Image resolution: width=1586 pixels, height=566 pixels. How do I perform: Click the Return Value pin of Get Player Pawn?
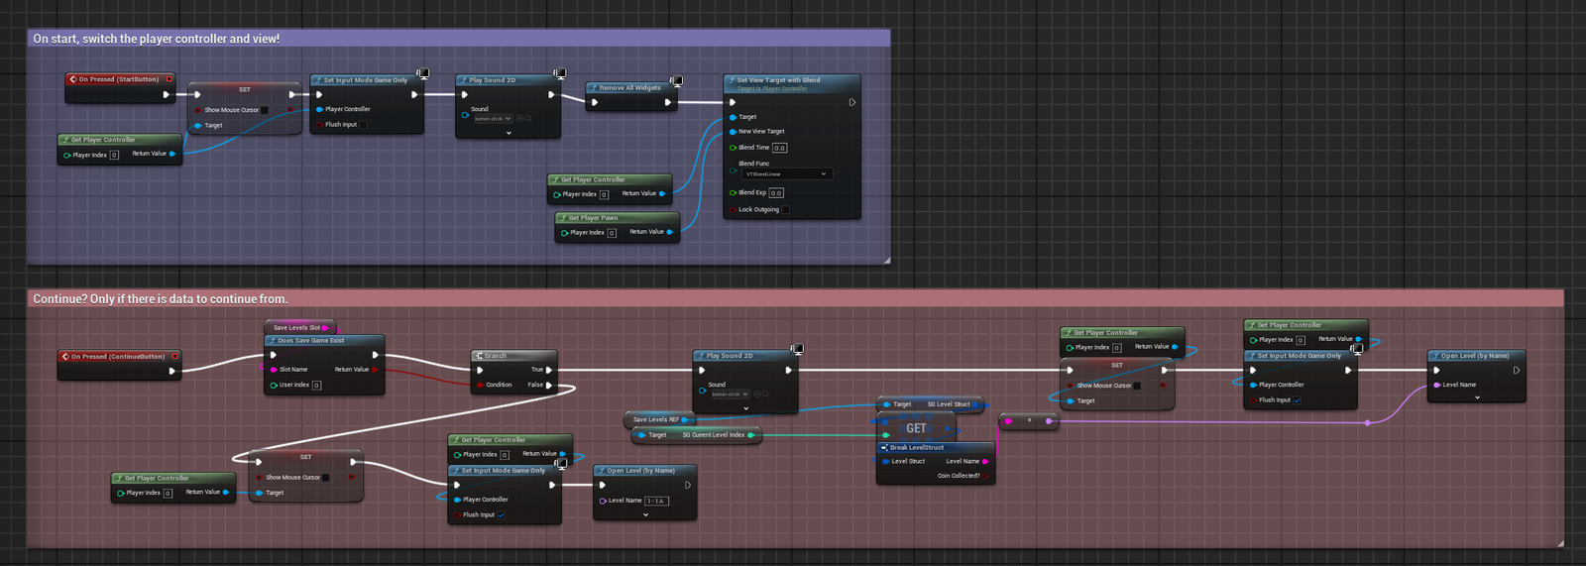point(670,232)
